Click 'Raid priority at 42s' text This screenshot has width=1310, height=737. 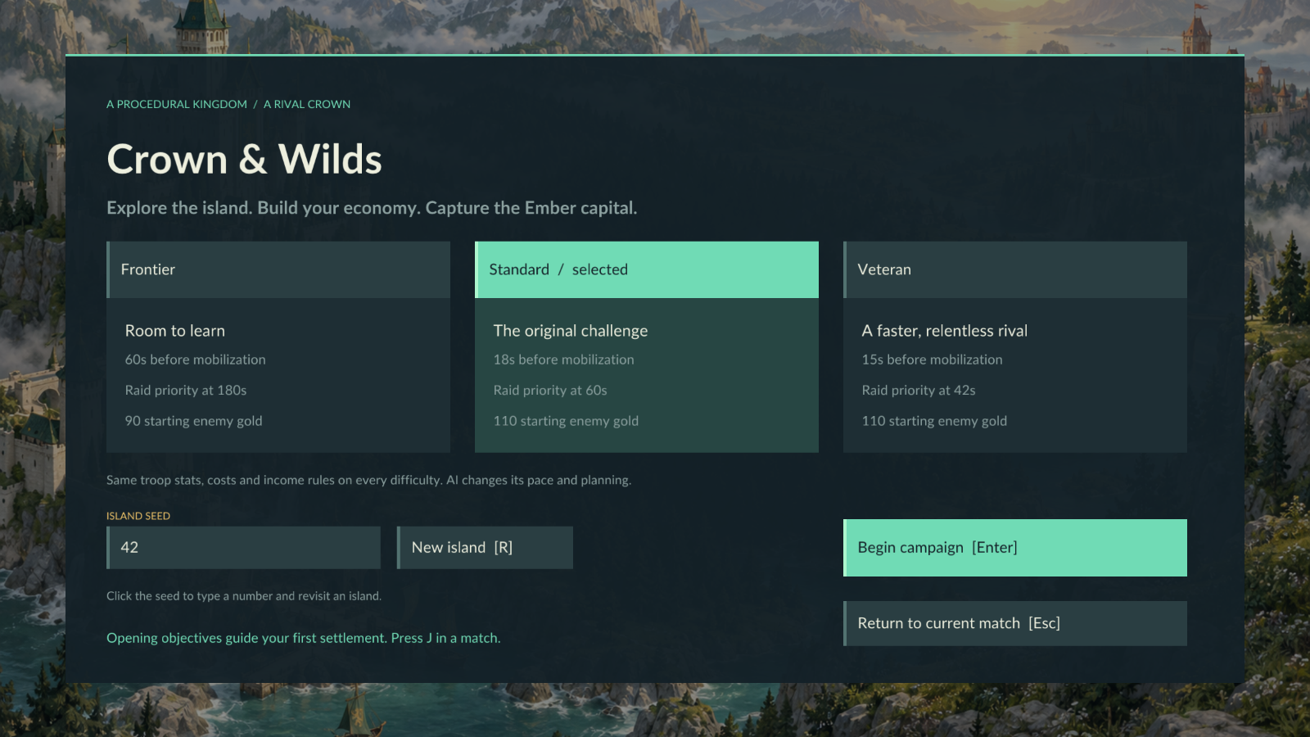pyautogui.click(x=919, y=391)
